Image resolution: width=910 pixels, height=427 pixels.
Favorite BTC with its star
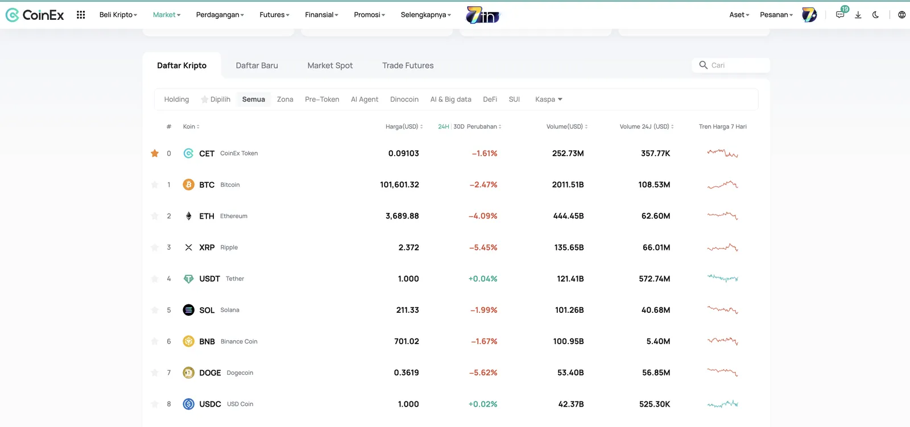coord(155,185)
